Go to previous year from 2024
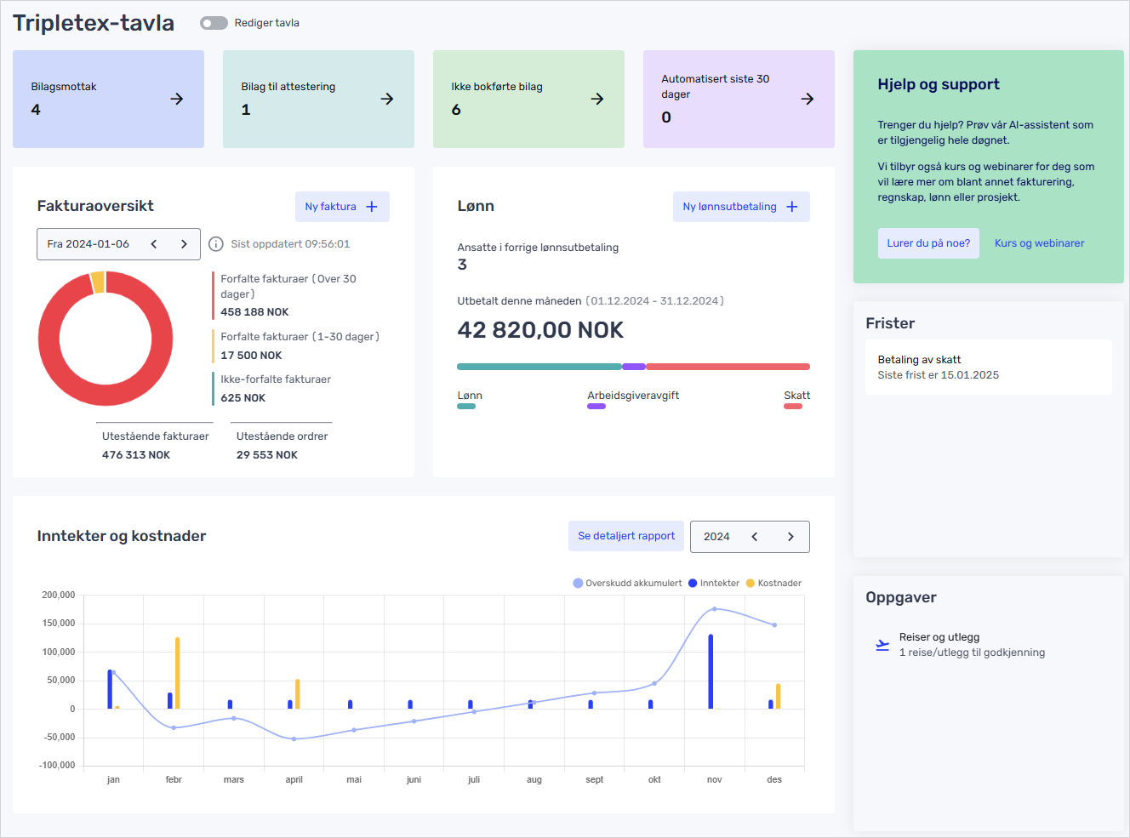Screen dimensions: 1130x838 (x=755, y=537)
